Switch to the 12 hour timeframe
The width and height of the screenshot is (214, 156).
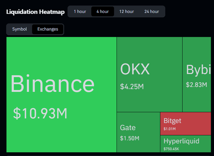(127, 11)
